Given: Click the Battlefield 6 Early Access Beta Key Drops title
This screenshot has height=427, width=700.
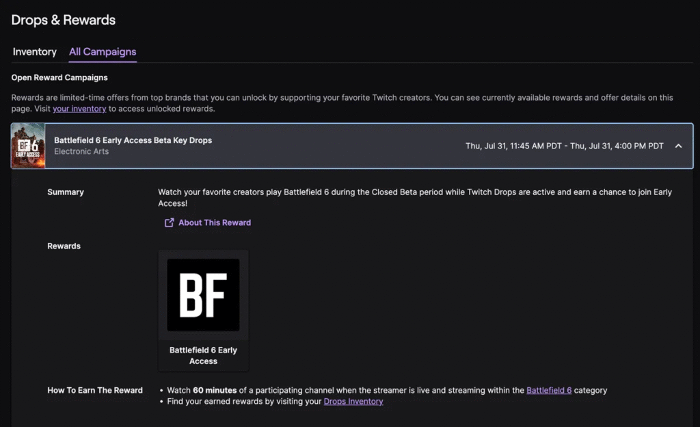Looking at the screenshot, I should 133,140.
